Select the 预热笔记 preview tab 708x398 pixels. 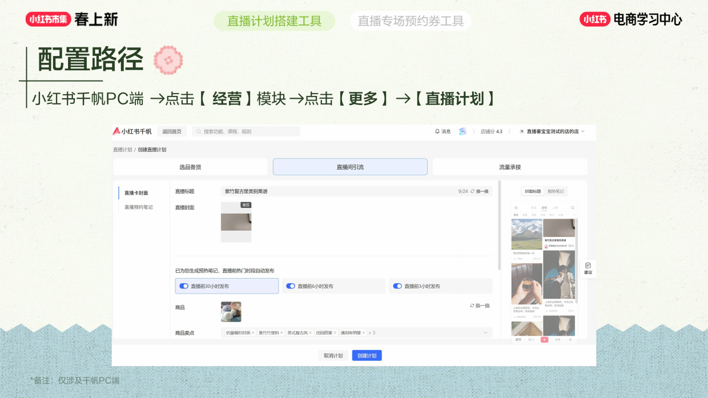[556, 191]
